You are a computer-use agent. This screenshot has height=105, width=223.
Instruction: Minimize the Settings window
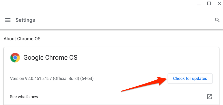click(199, 4)
